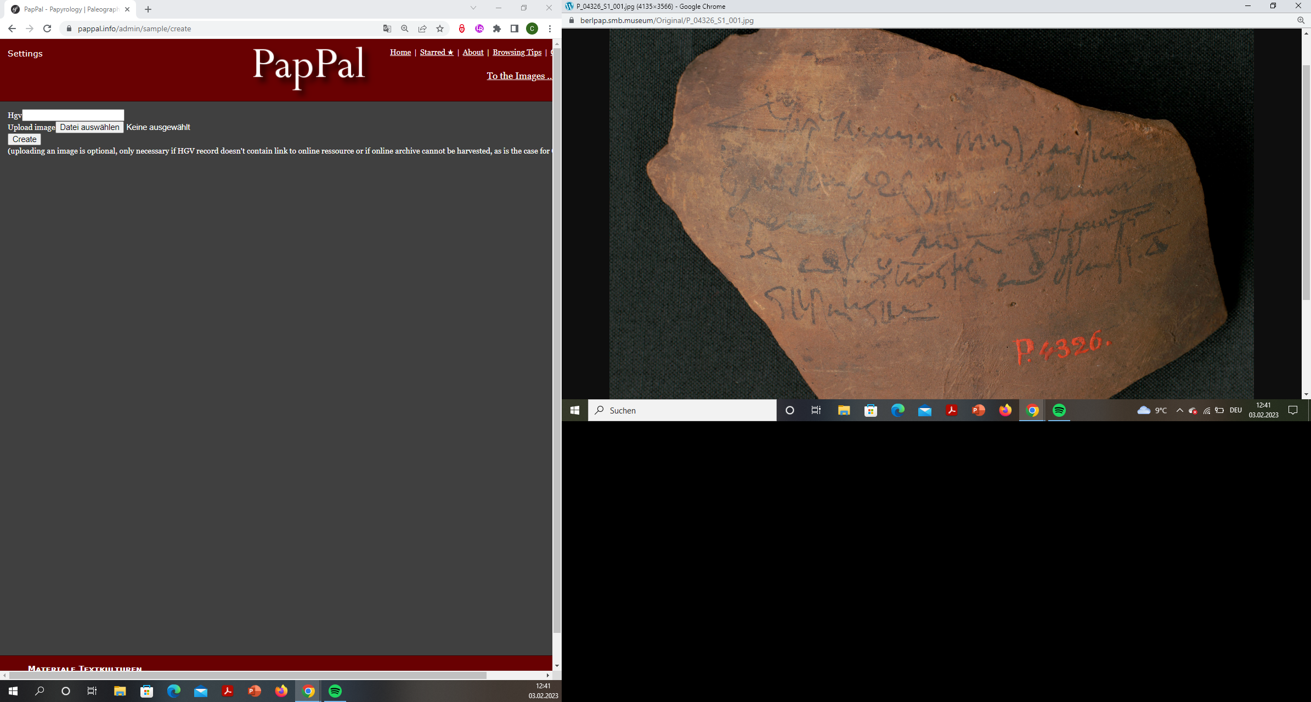Open the About page link
Viewport: 1311px width, 702px height.
pos(473,52)
